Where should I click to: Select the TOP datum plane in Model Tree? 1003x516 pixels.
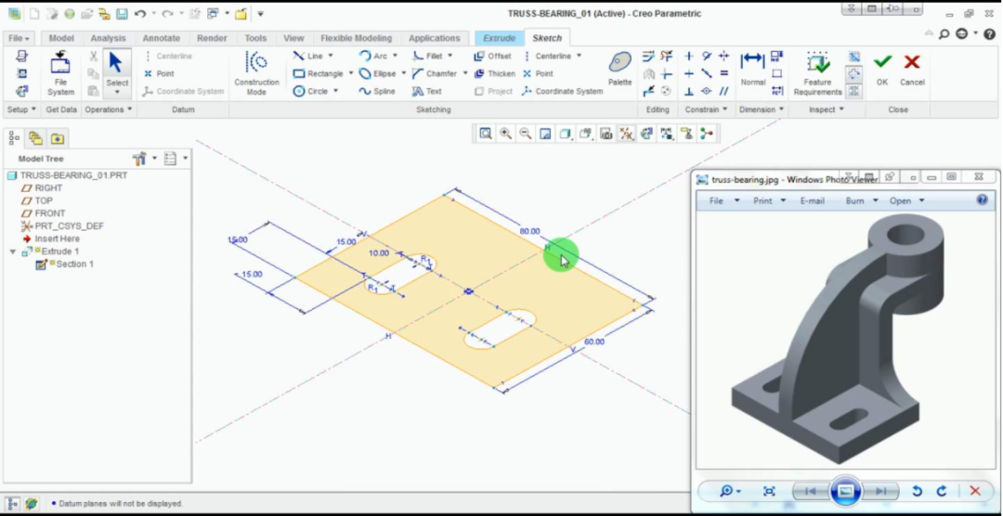(44, 200)
